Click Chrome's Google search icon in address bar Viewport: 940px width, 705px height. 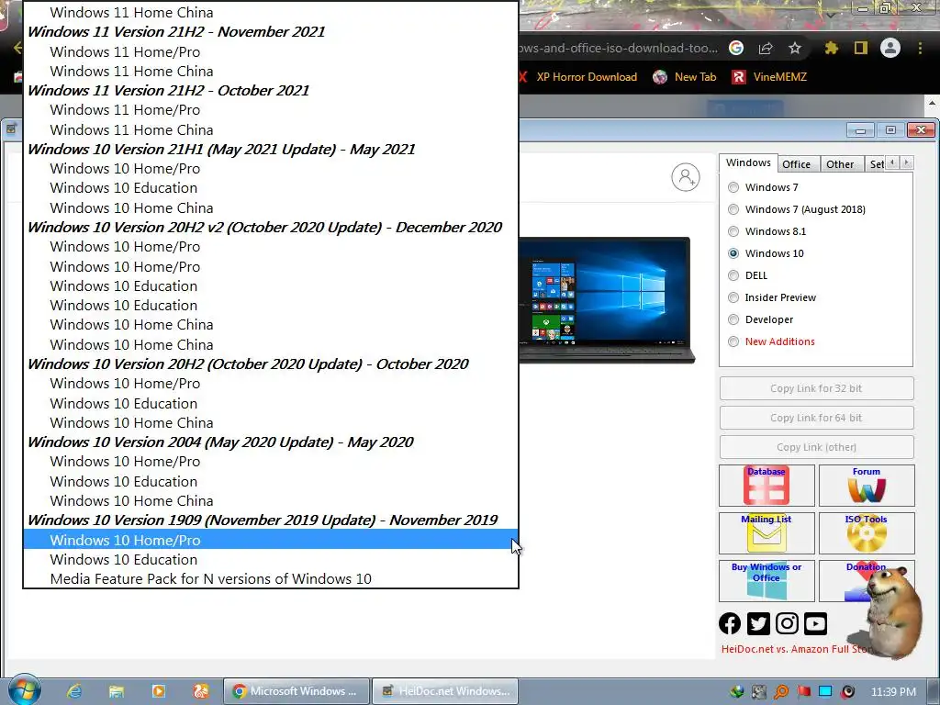[736, 48]
